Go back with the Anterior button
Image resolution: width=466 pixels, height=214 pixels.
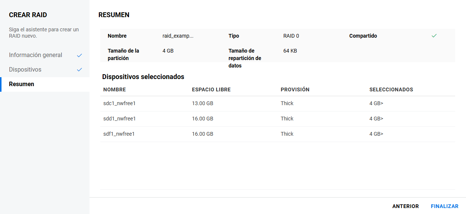405,206
